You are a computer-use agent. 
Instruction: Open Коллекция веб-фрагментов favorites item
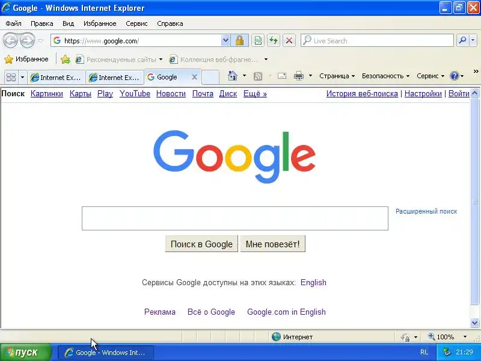(217, 59)
